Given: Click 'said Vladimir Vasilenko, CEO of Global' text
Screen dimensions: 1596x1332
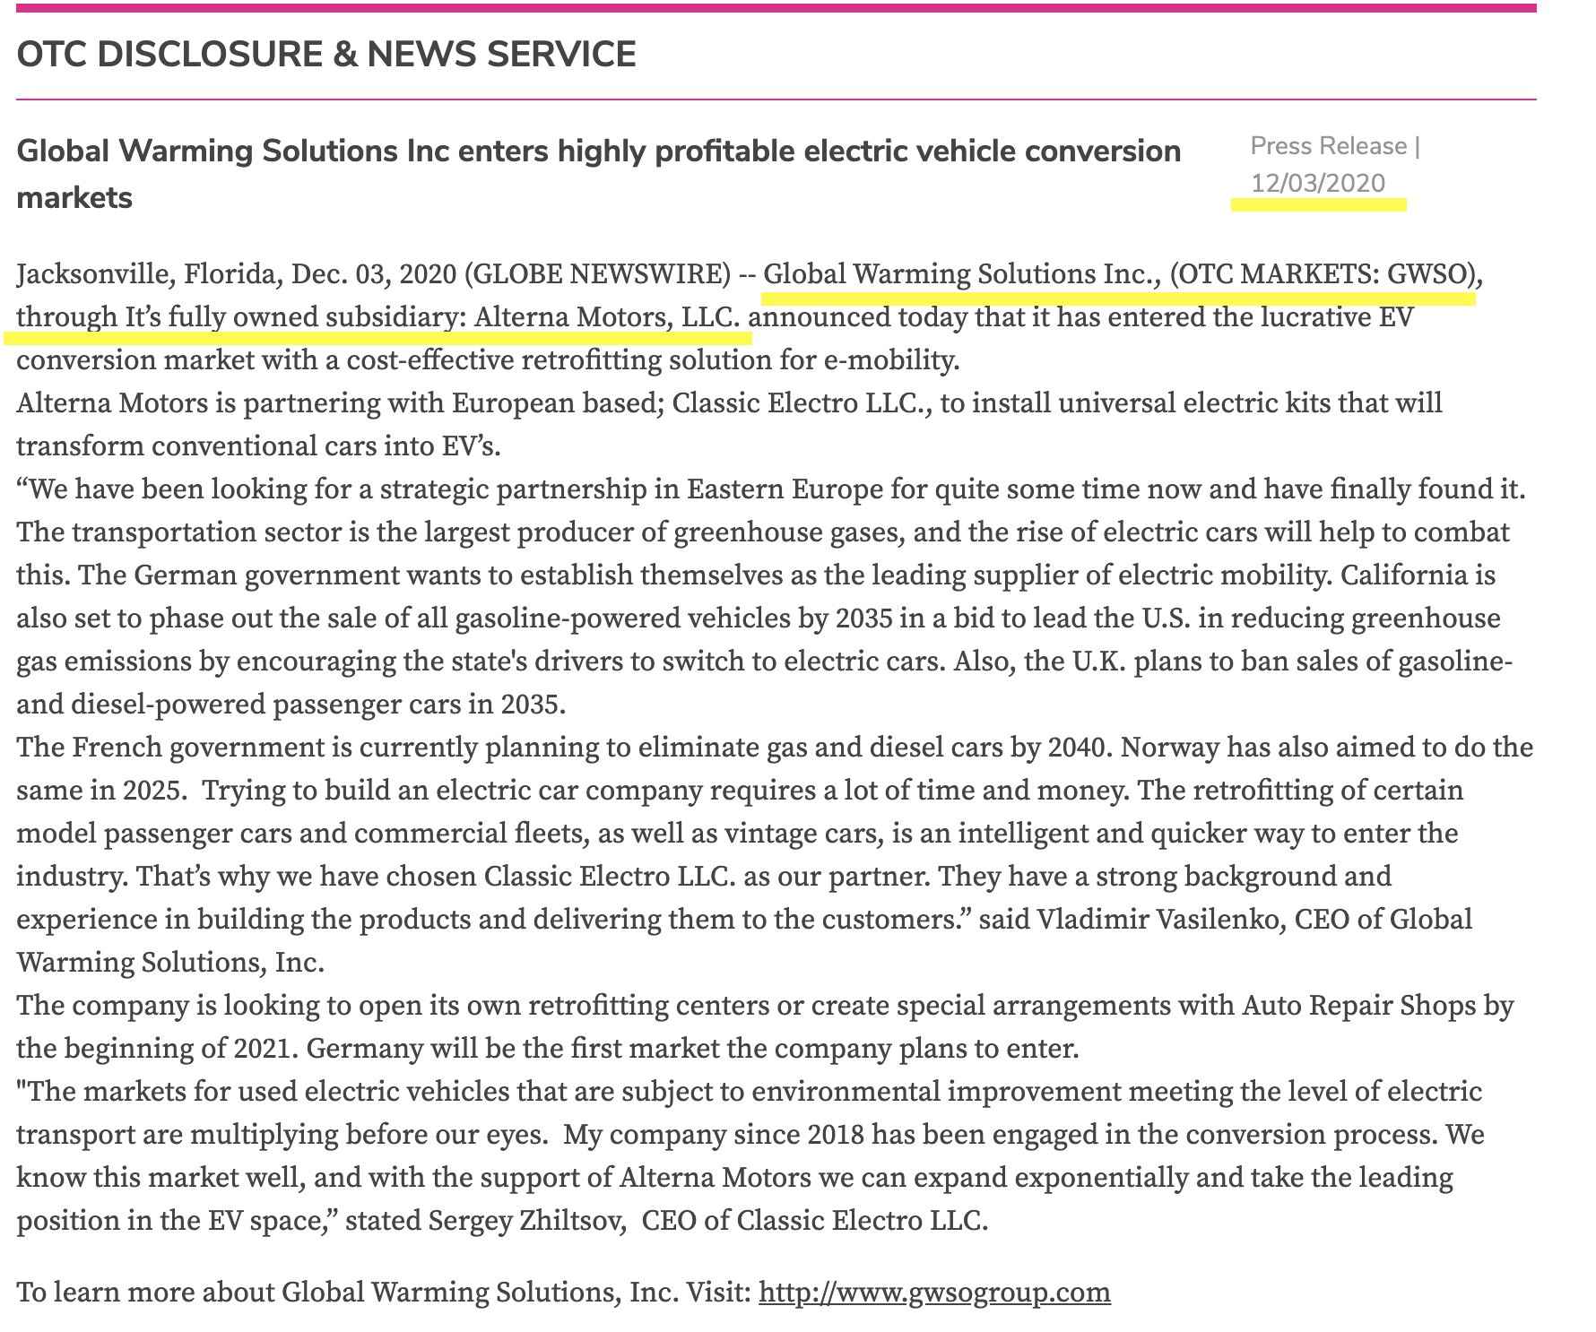Looking at the screenshot, I should (1226, 919).
